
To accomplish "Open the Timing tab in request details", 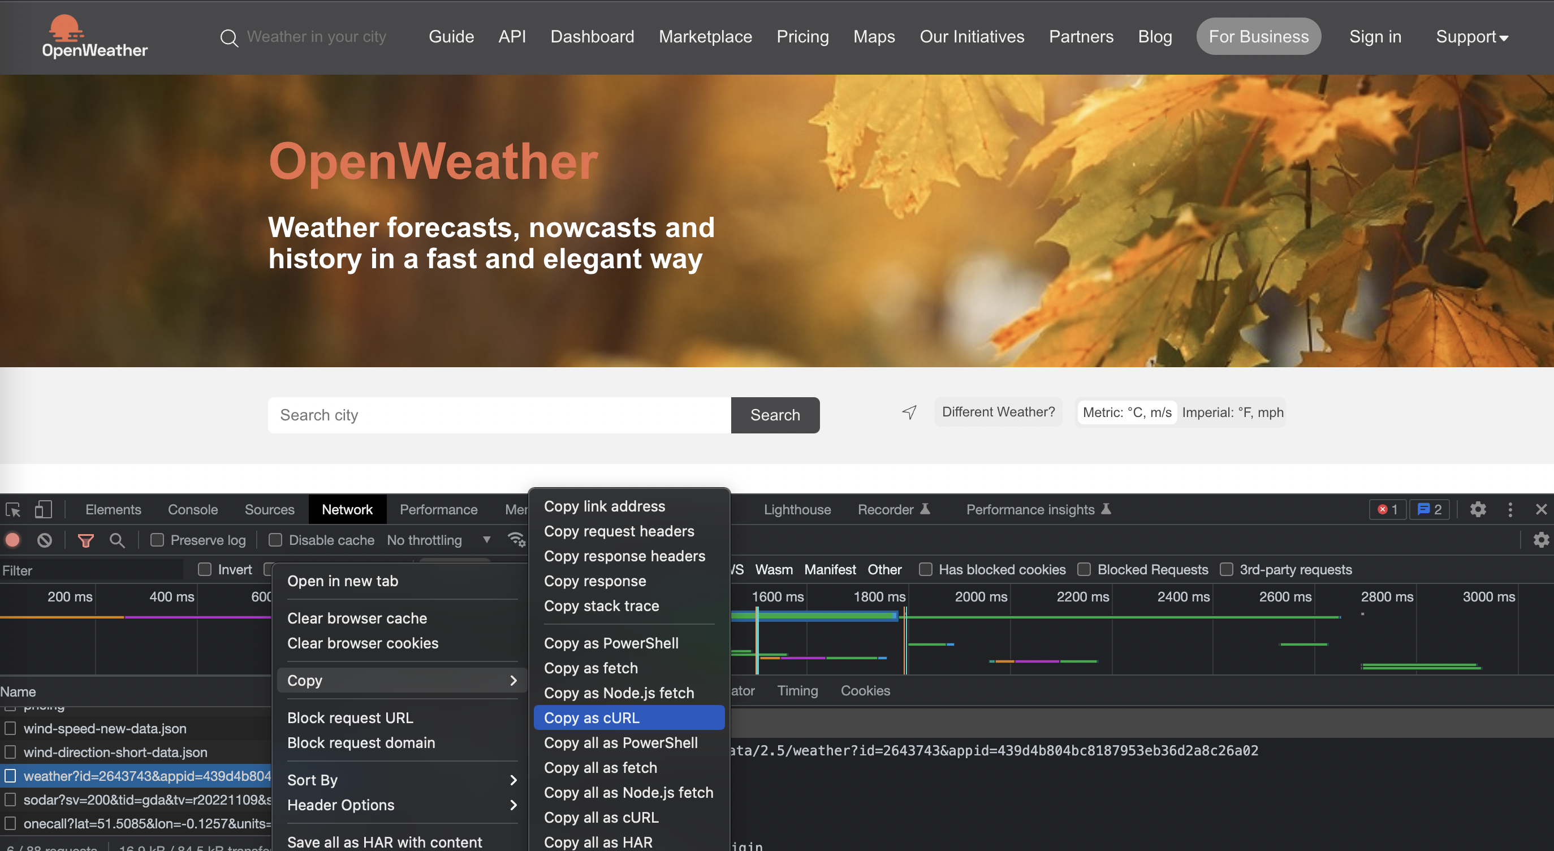I will [x=797, y=690].
